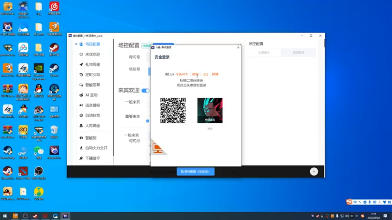
Task: Open the ASUS GPU Tweak desktop icon
Action: point(39,113)
